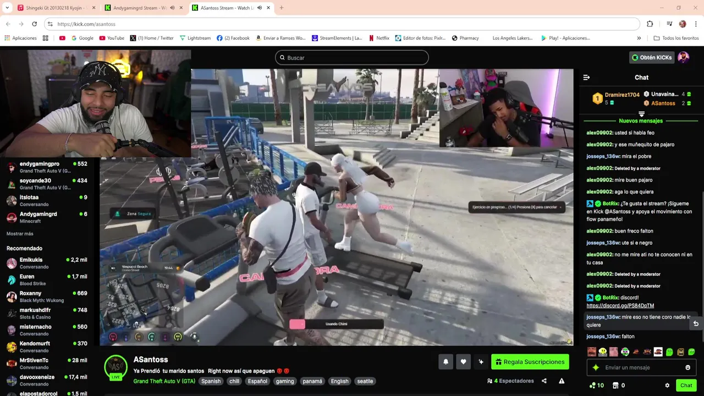Open the Discord invite link in chat
The width and height of the screenshot is (704, 396).
coord(620,306)
